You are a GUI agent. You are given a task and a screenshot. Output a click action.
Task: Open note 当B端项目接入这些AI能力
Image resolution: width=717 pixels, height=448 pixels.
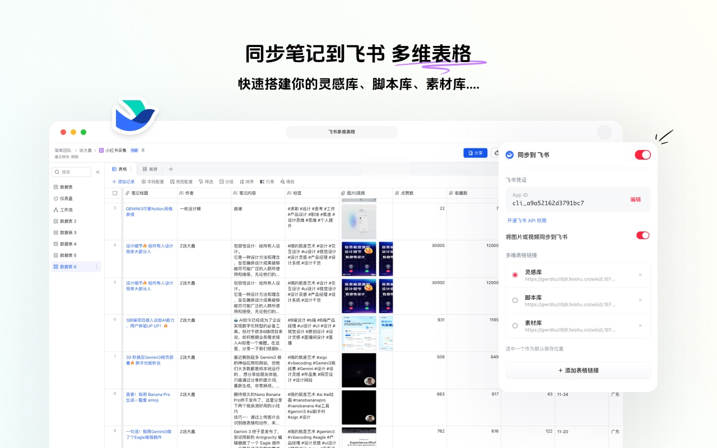coord(150,323)
